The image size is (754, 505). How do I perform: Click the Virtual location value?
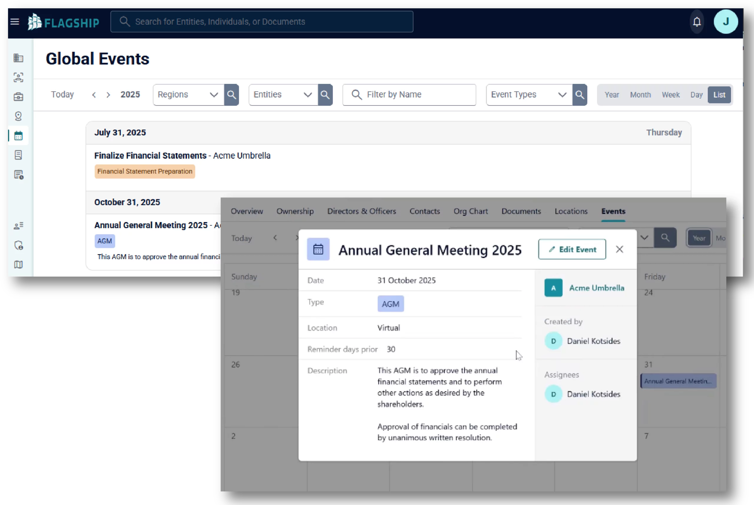389,327
